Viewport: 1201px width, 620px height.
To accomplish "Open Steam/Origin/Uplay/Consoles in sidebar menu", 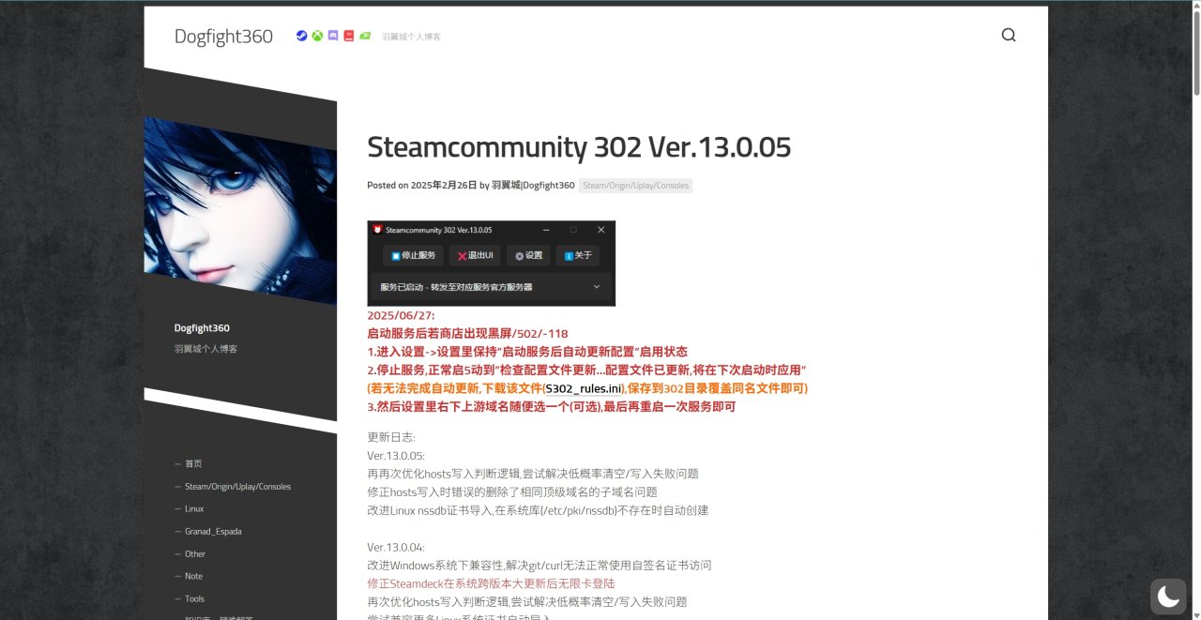I will (x=237, y=486).
